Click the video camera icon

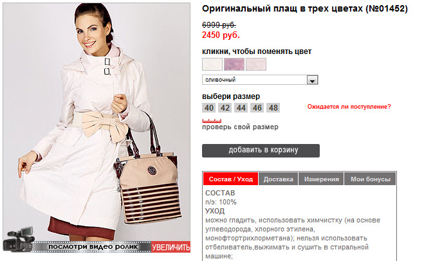(x=19, y=239)
